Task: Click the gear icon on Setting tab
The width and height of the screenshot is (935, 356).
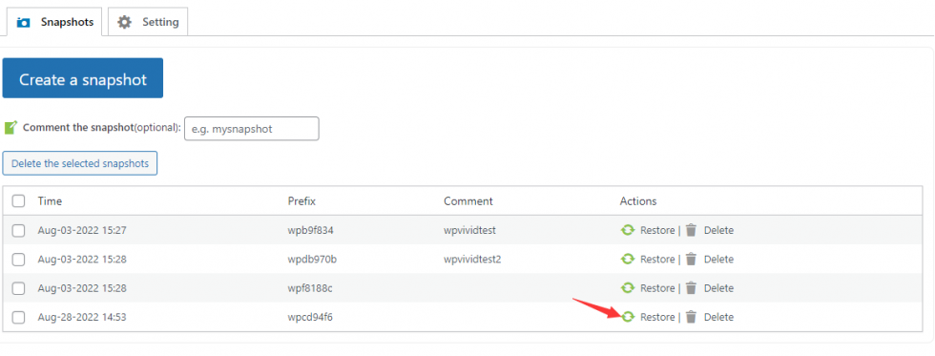Action: coord(124,22)
